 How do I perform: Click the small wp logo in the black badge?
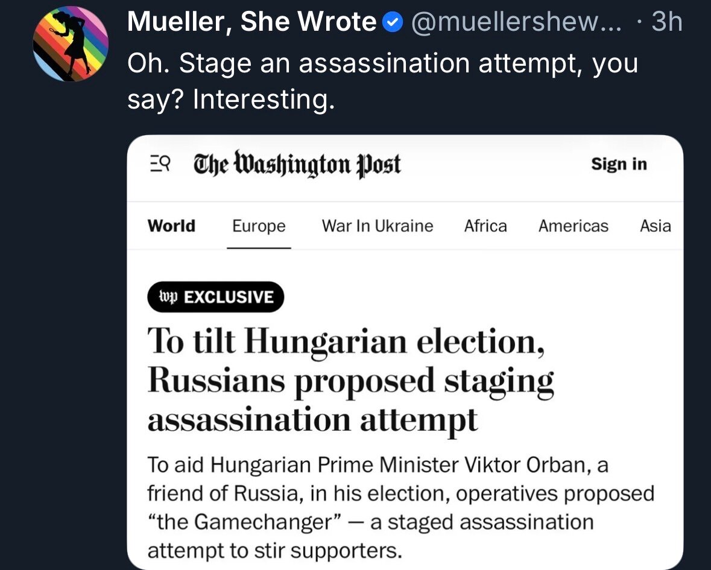pos(163,297)
